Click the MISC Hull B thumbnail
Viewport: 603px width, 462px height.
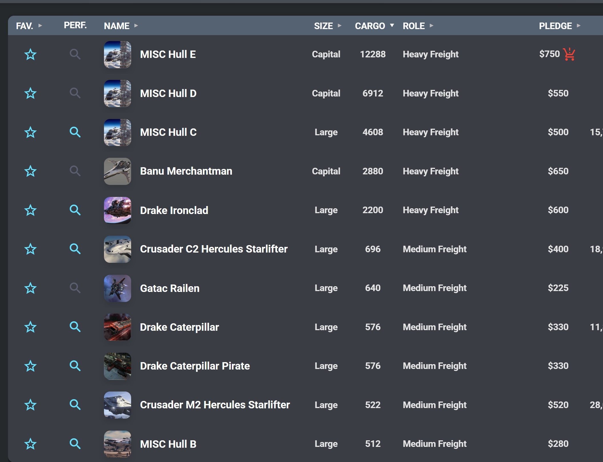tap(117, 444)
